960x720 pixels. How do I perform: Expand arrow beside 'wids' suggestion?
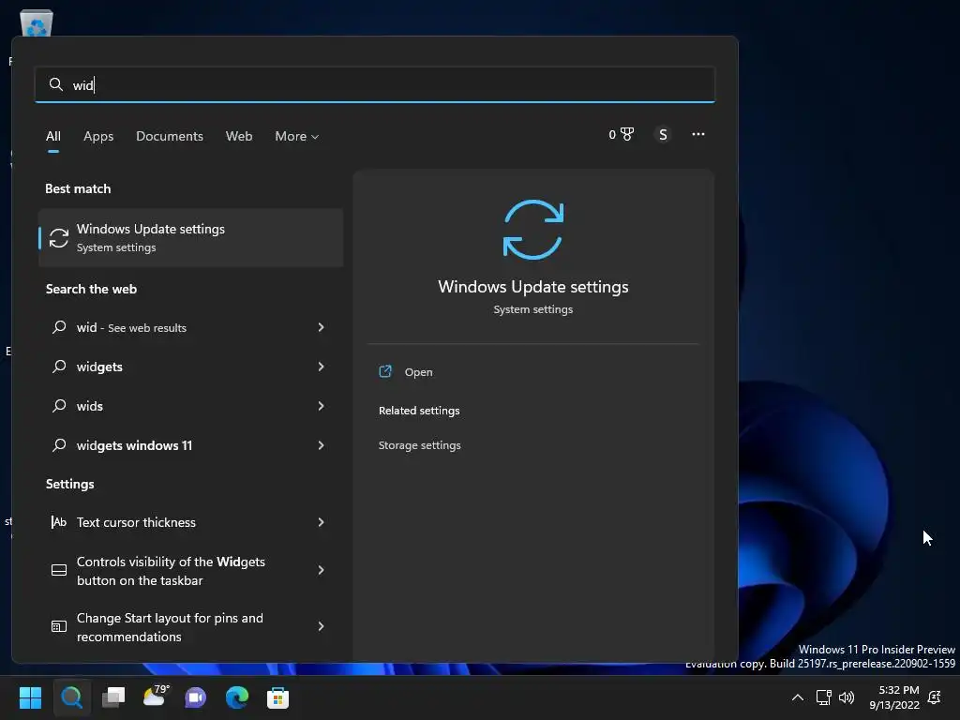[x=321, y=406]
